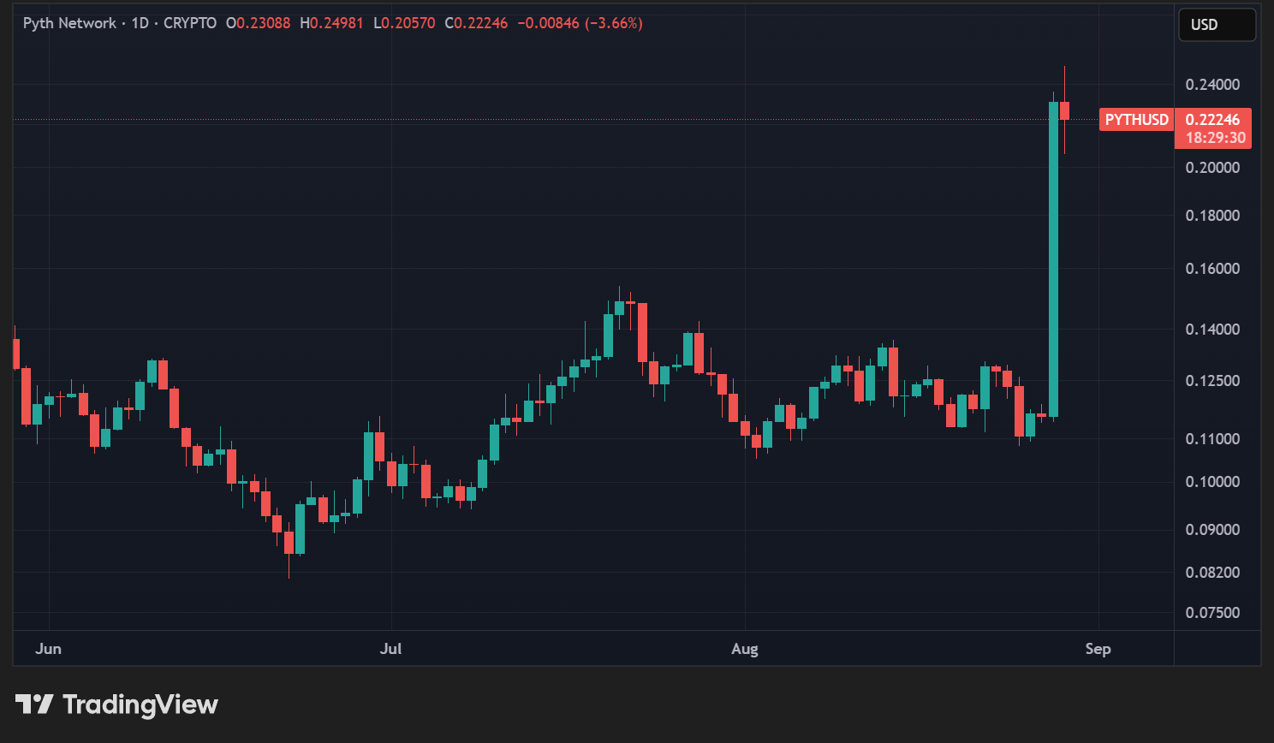
Task: Click the -3.66% change value
Action: [613, 23]
